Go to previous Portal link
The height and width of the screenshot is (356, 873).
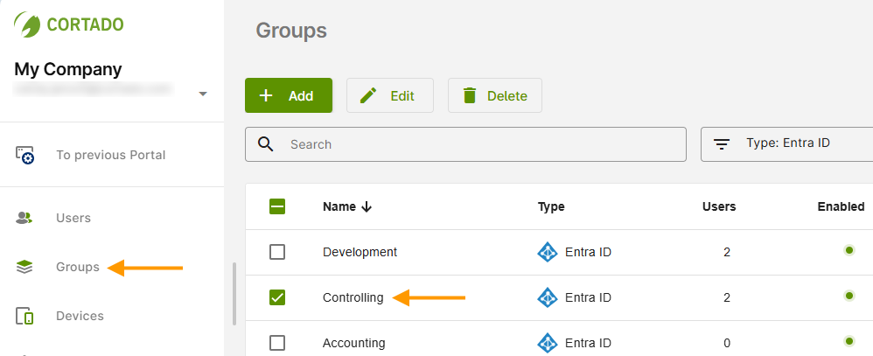point(111,155)
